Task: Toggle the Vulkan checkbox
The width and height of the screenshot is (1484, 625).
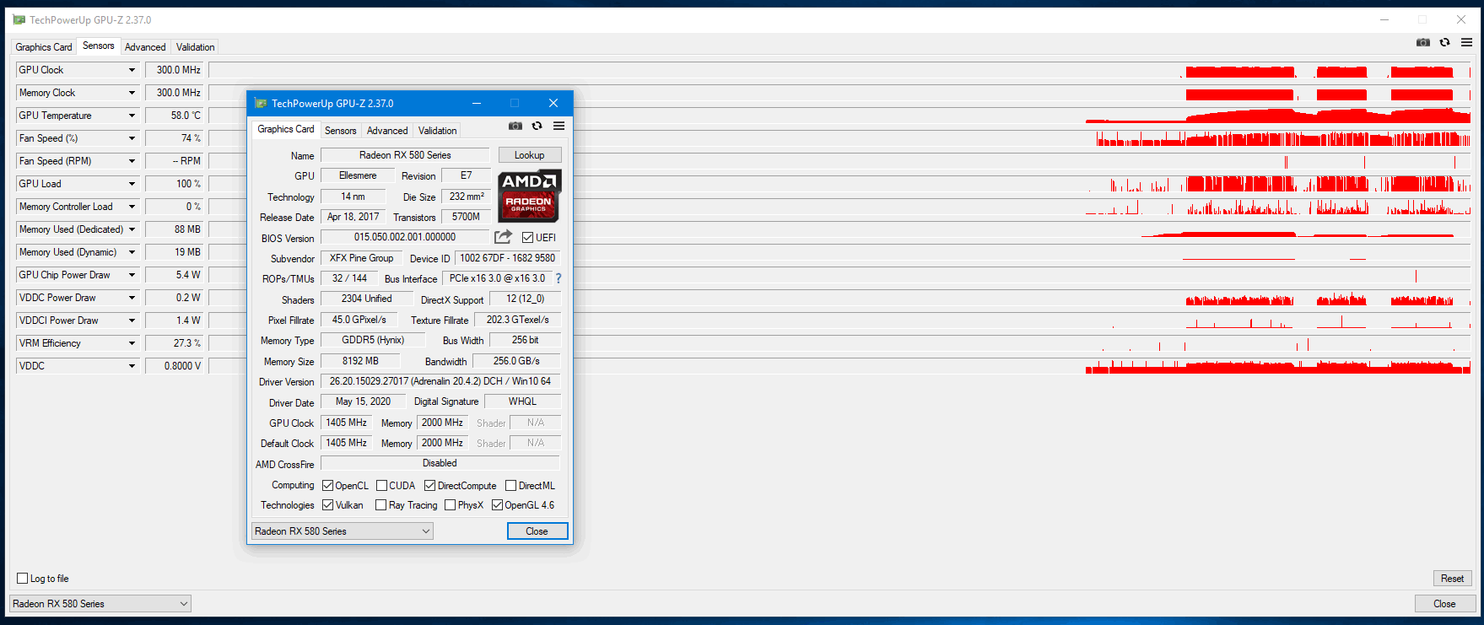Action: tap(328, 505)
